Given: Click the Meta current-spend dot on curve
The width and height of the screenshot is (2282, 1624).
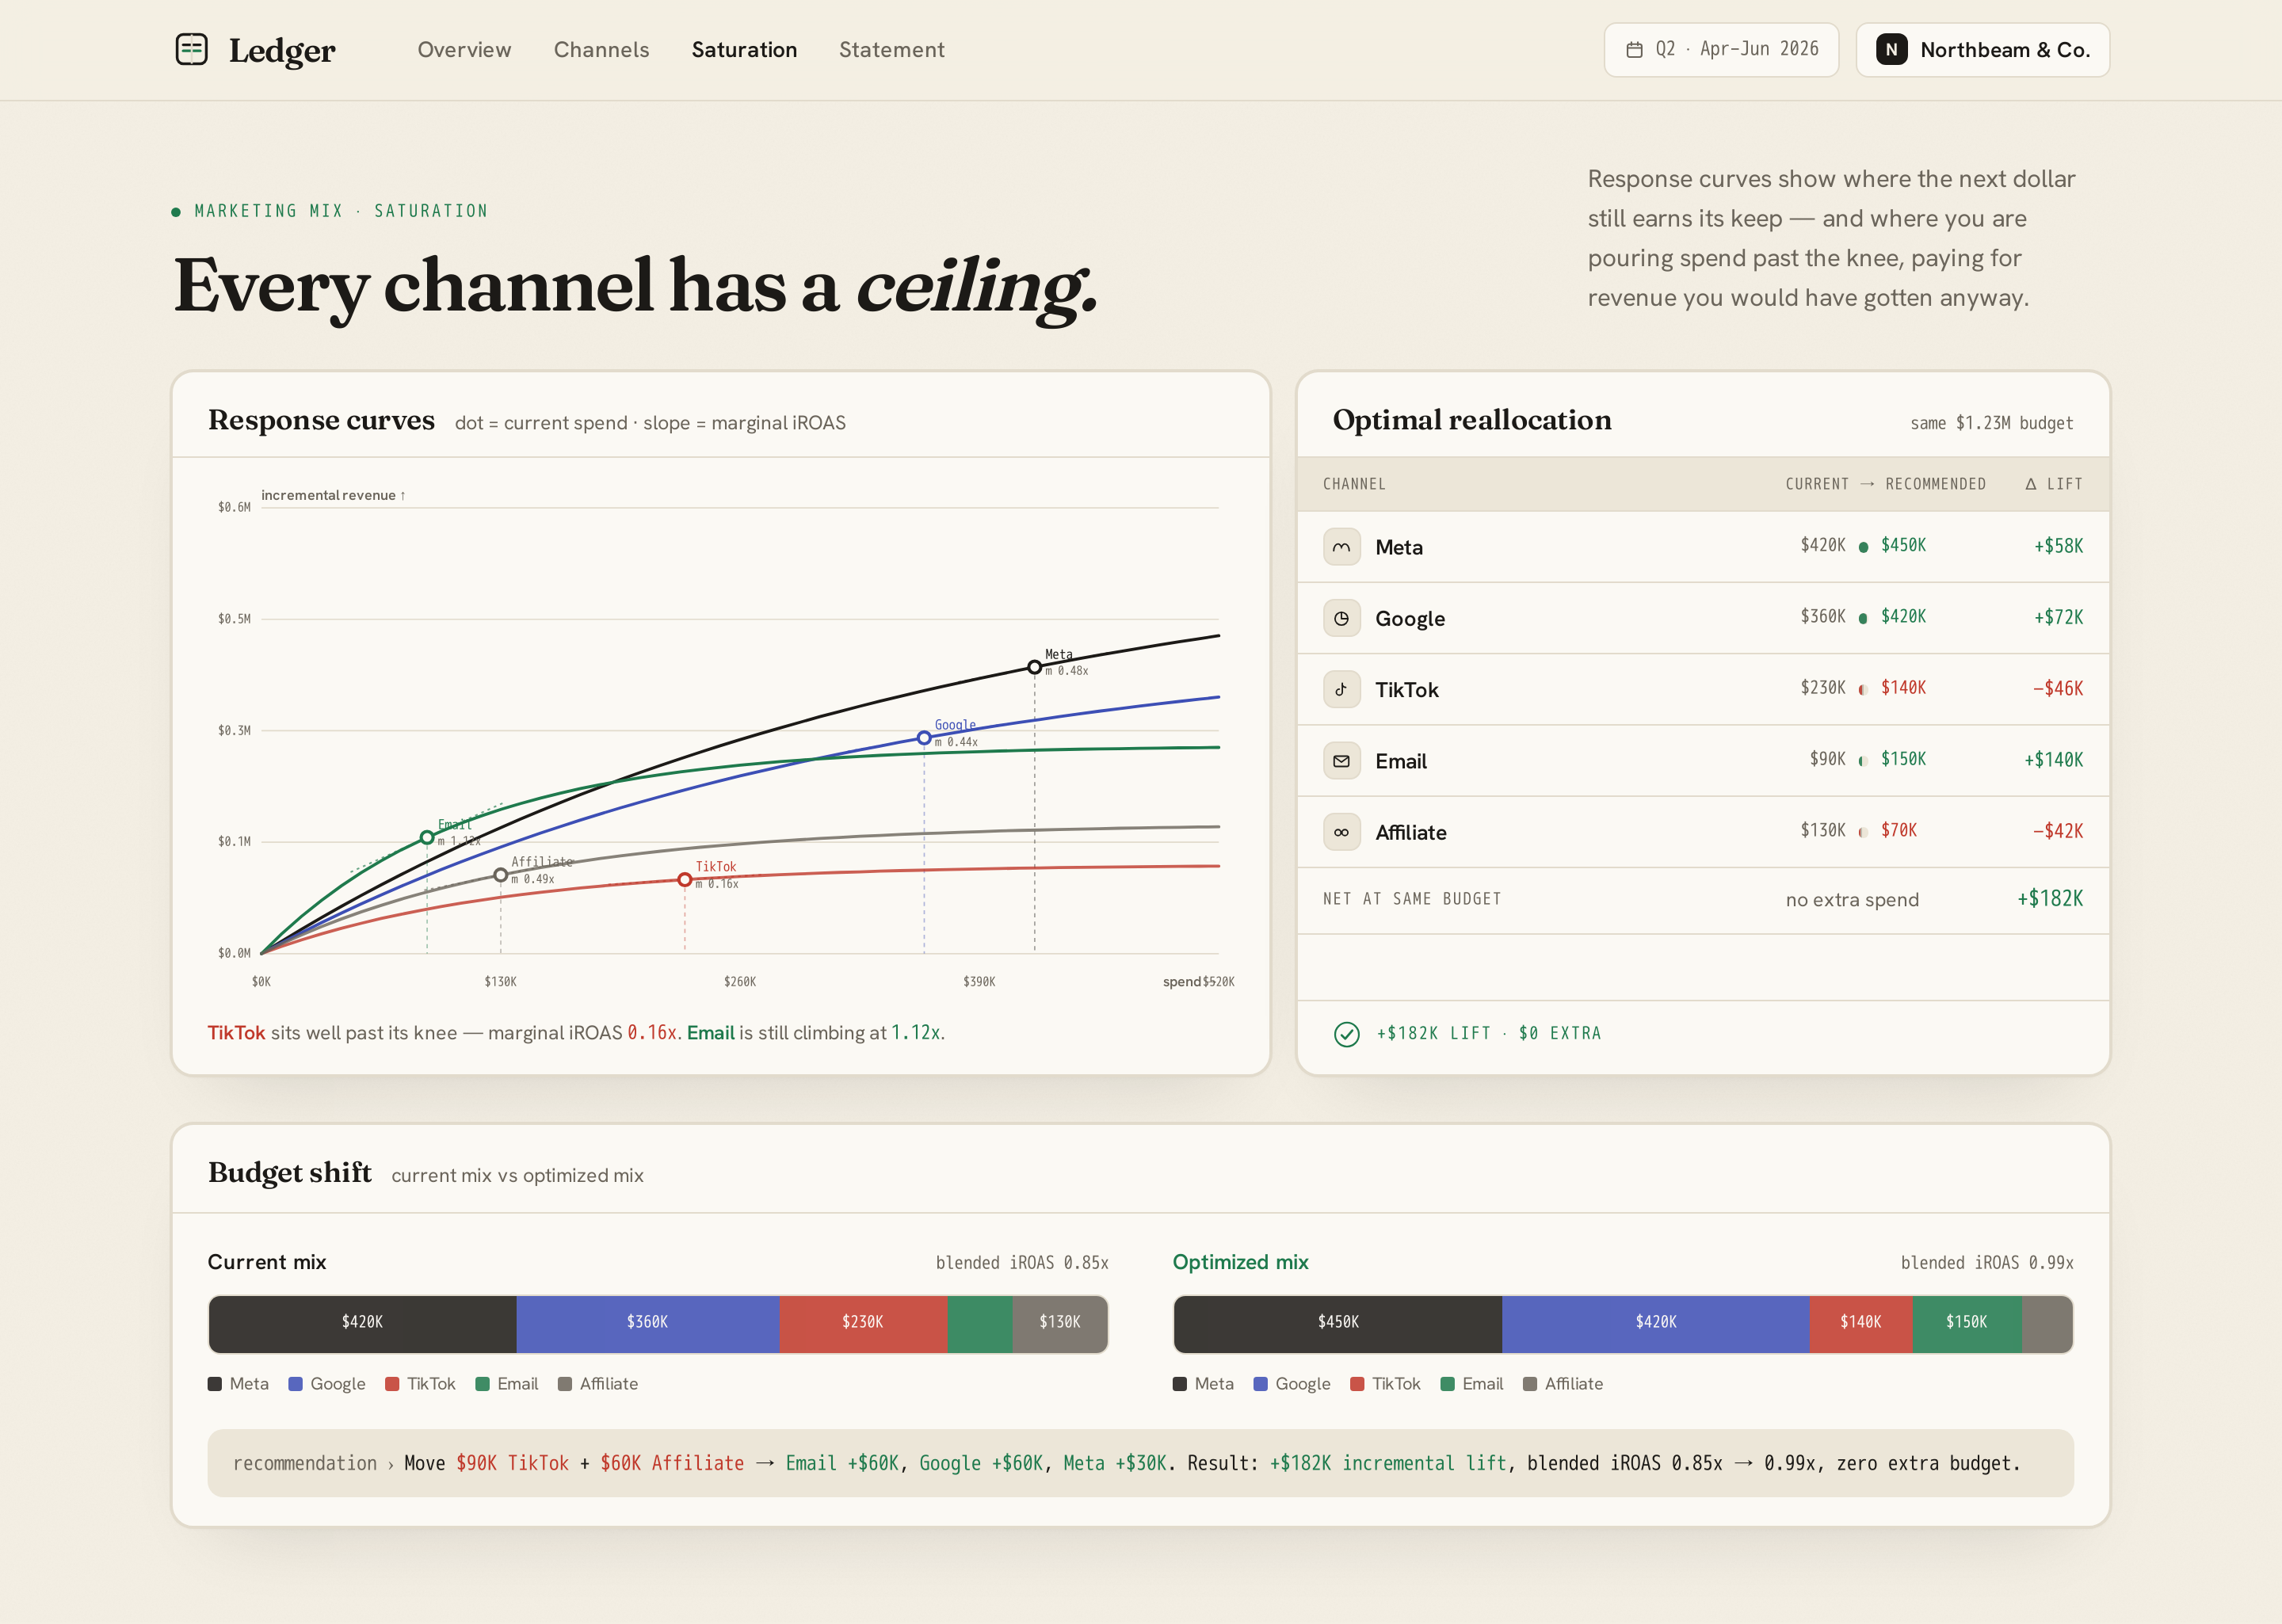Looking at the screenshot, I should [1034, 667].
